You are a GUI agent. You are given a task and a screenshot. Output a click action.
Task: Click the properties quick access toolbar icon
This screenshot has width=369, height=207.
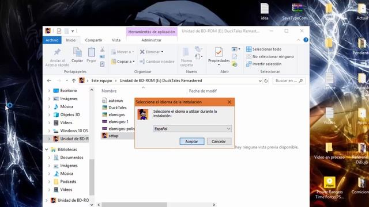(59, 31)
